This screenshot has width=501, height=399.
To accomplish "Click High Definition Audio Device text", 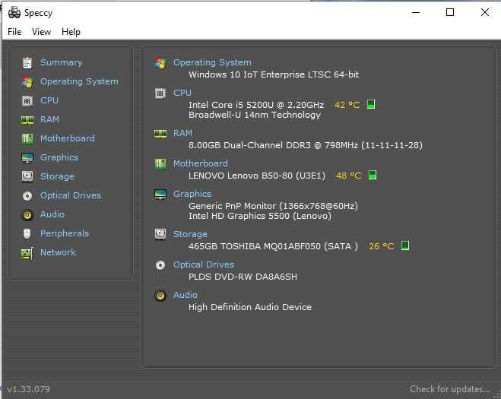I will [x=250, y=307].
